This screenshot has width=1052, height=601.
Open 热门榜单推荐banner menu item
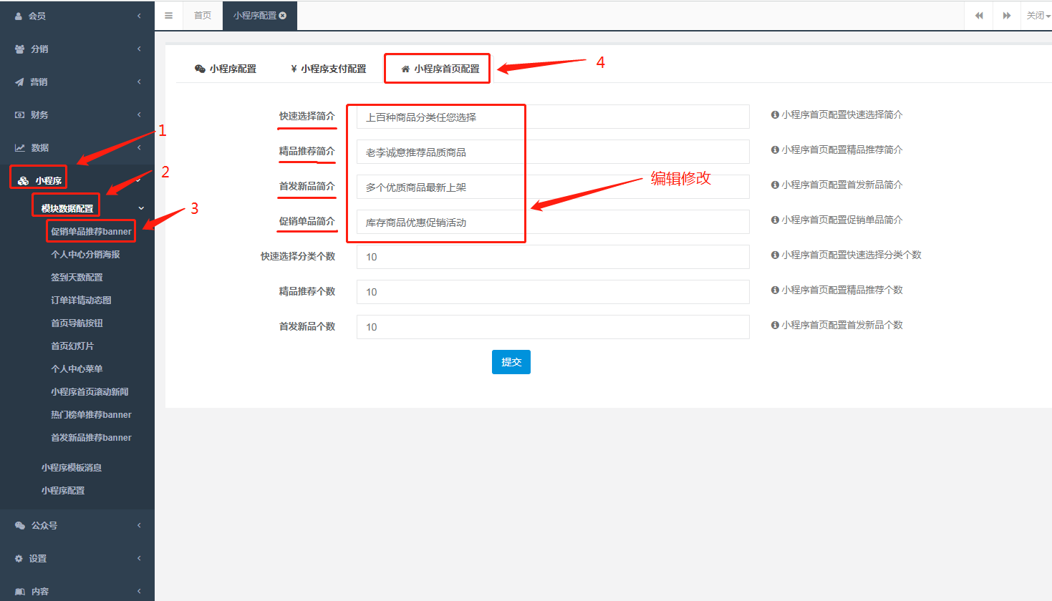[x=91, y=414]
